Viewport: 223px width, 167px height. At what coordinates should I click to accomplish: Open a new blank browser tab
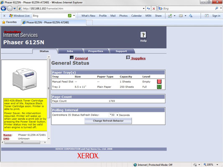(x=90, y=23)
